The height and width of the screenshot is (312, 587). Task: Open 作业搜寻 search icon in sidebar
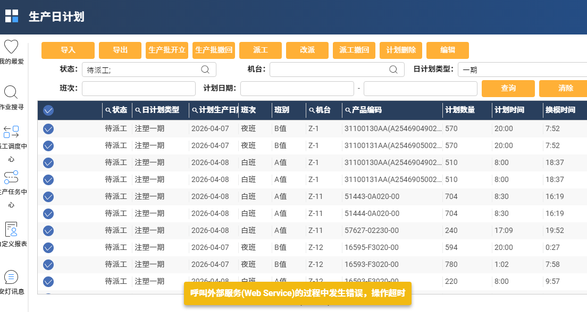pyautogui.click(x=11, y=92)
